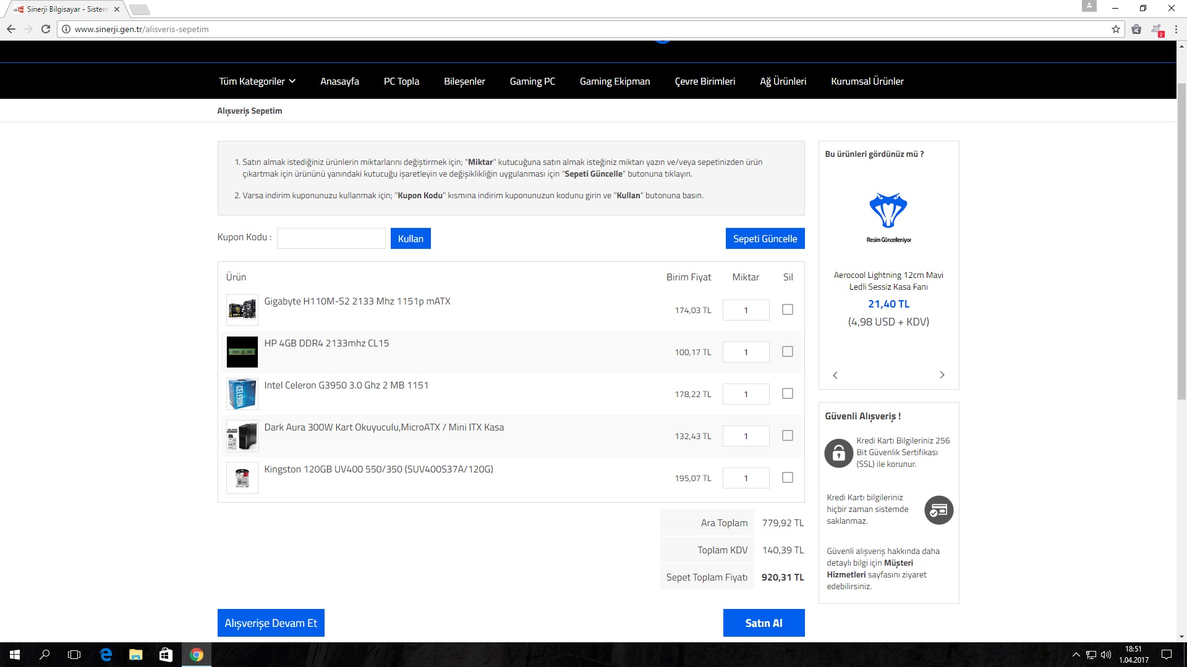The height and width of the screenshot is (667, 1187).
Task: Open File Explorer from taskbar
Action: (135, 655)
